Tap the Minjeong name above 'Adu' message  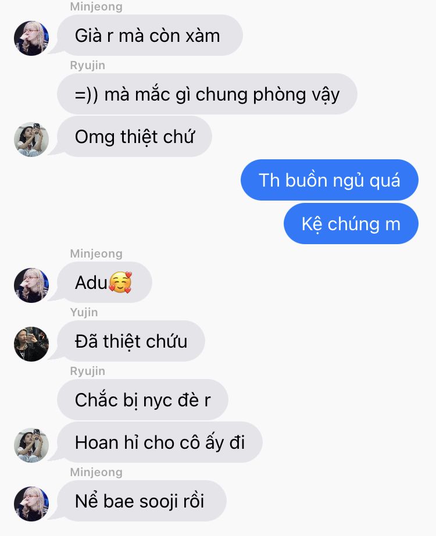point(96,253)
